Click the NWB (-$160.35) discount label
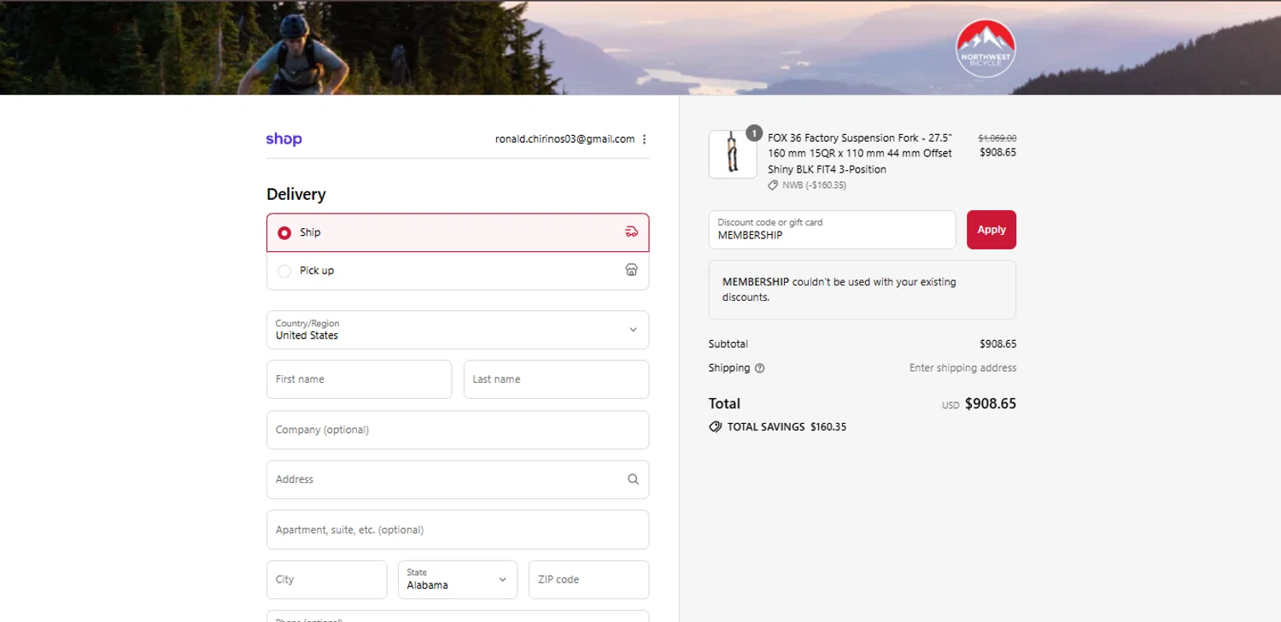This screenshot has width=1281, height=622. (x=814, y=185)
